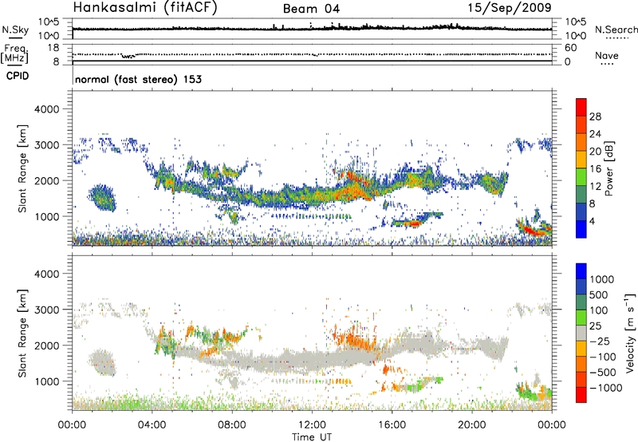Pick the light green 12–16 dB power colorbar segment

pos(581,177)
